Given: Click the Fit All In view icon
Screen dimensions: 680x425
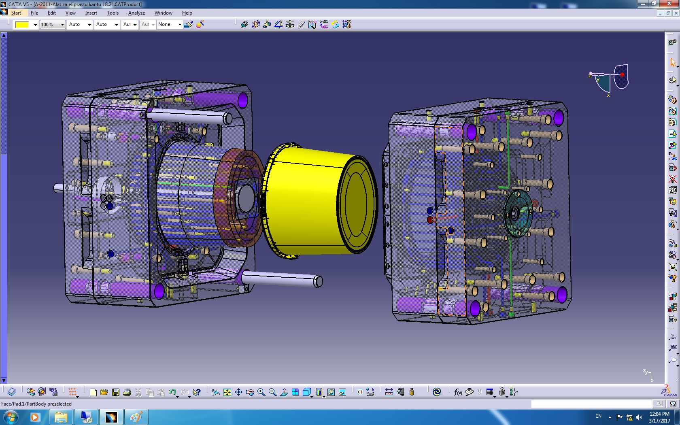Looking at the screenshot, I should [x=227, y=392].
